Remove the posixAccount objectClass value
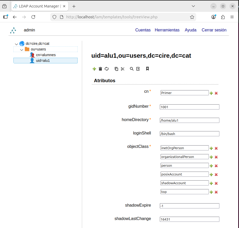Viewport: 239px width, 228px height. [216, 175]
